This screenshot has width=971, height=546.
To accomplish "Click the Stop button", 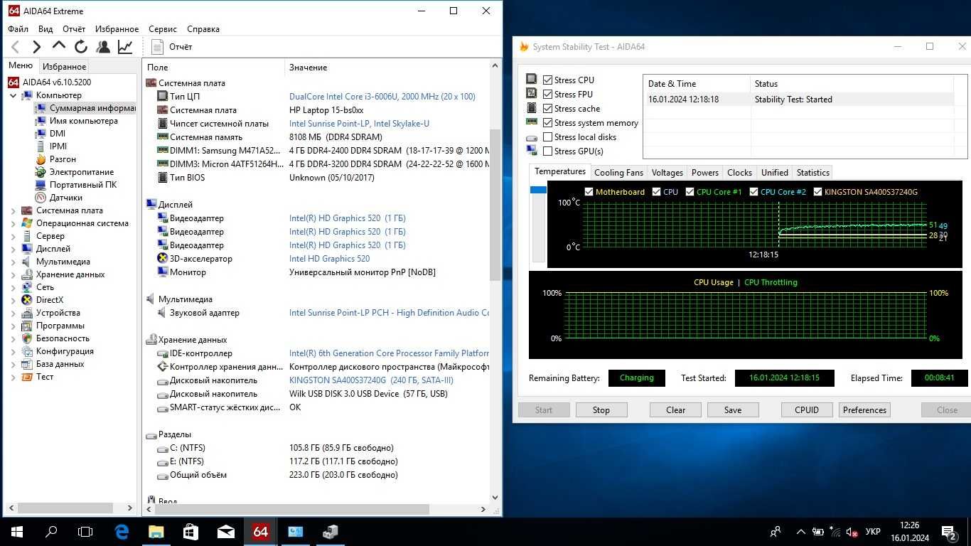I will tap(601, 410).
